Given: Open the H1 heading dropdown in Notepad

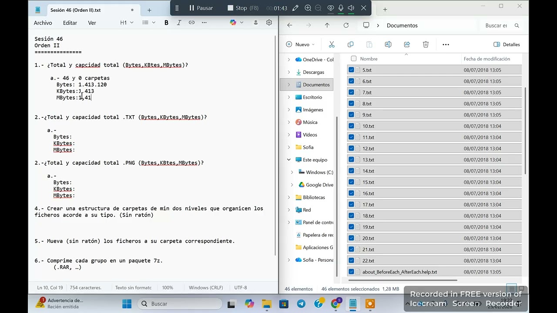Looking at the screenshot, I should pyautogui.click(x=127, y=23).
